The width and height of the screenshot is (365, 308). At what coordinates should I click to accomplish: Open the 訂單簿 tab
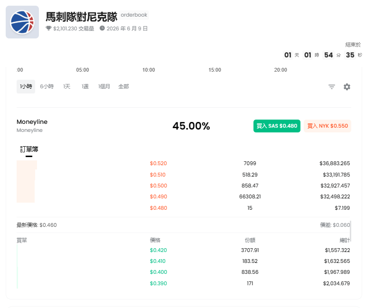(x=29, y=149)
